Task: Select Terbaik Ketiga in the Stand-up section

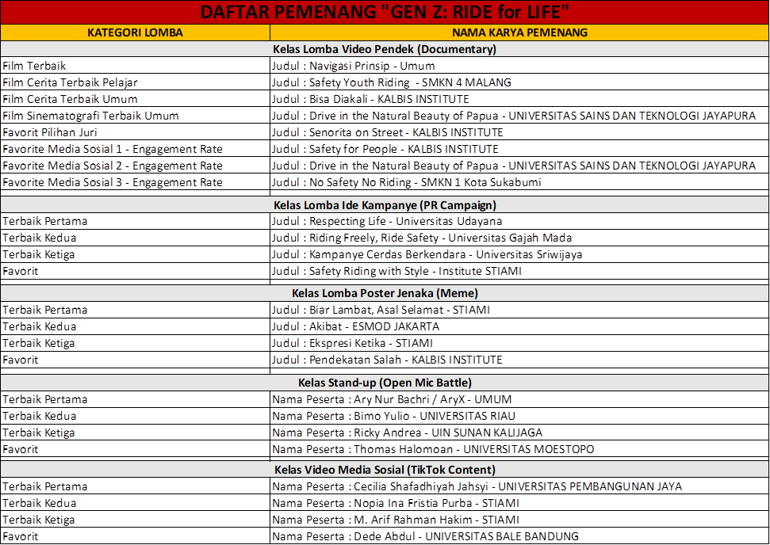Action: 135,433
